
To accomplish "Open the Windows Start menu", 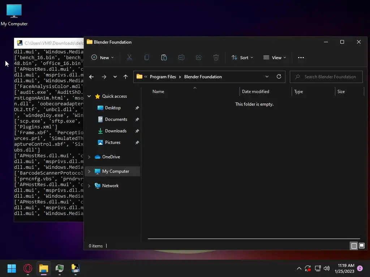I will 12,268.
